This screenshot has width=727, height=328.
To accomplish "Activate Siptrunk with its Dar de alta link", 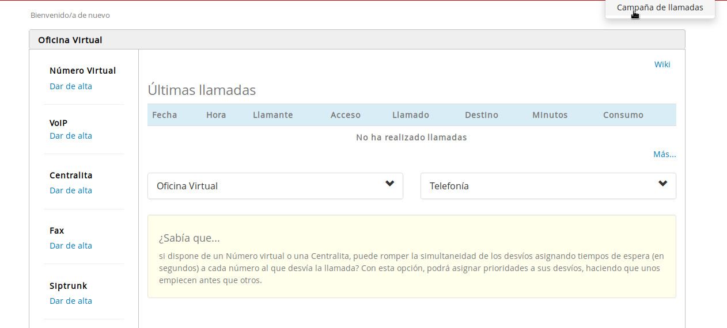I will tap(71, 301).
